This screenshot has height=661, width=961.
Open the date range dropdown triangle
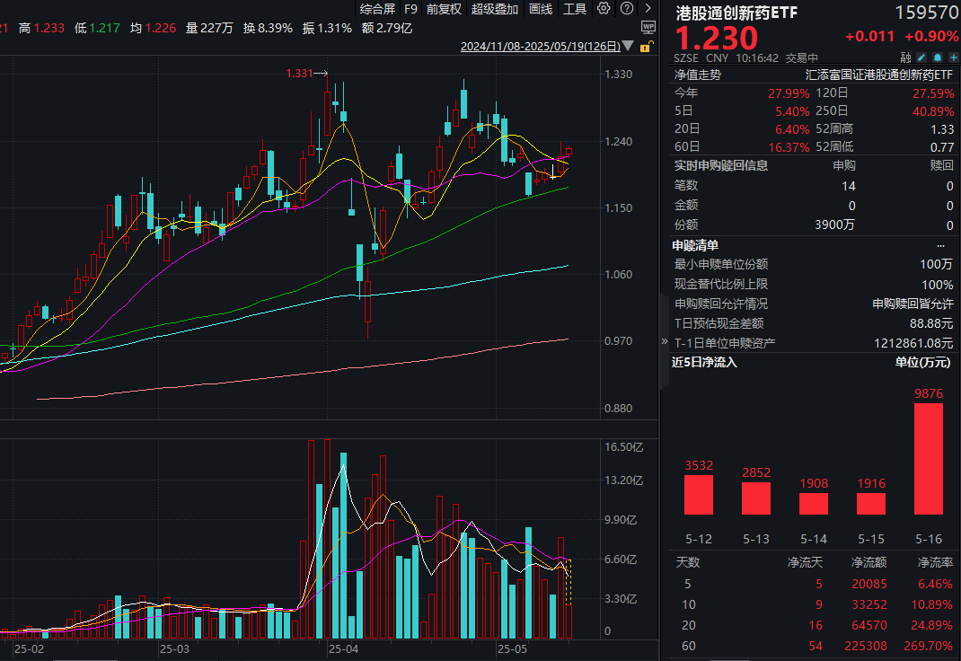(626, 46)
